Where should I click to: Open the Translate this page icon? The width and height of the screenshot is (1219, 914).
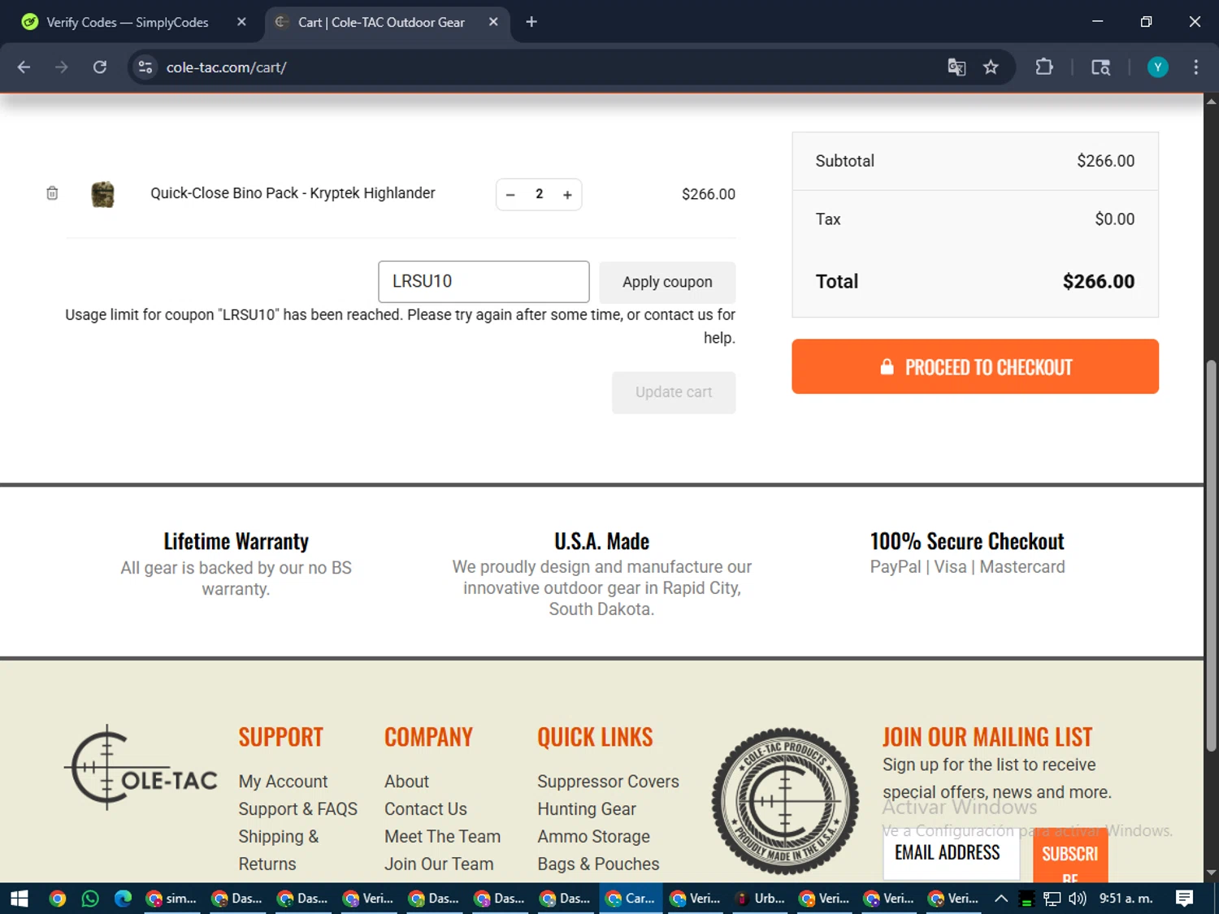957,67
